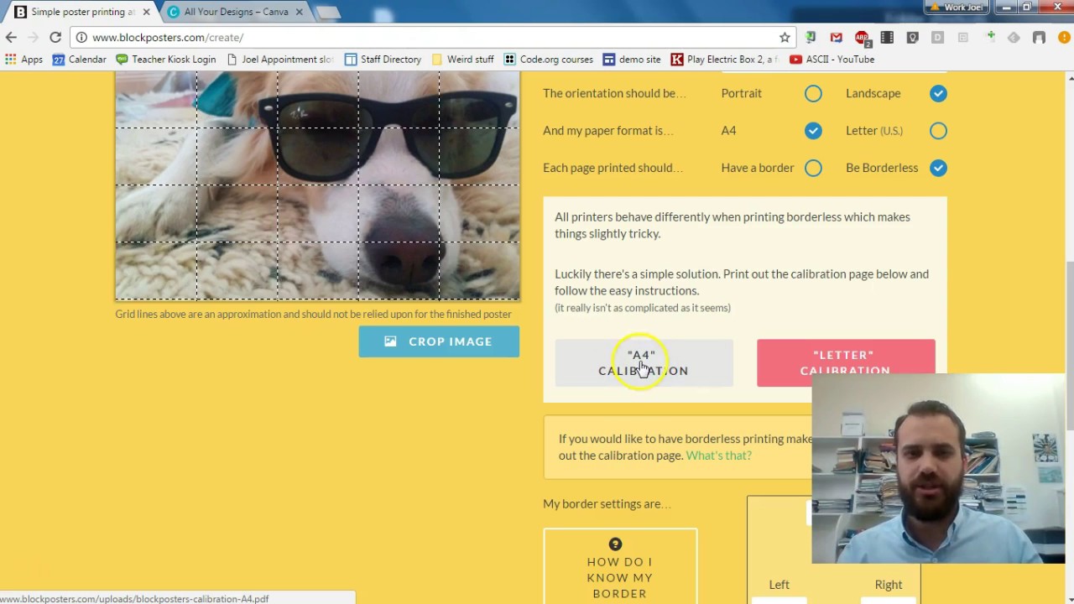Close the Simple poster printing tab

[x=145, y=12]
